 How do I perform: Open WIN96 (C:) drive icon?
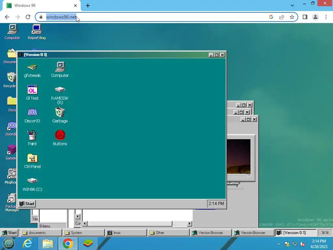[32, 184]
